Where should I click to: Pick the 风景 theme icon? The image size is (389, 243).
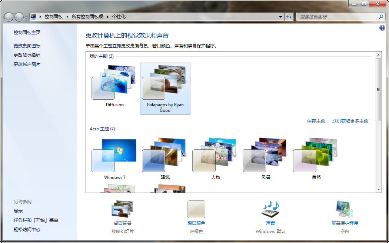266,156
